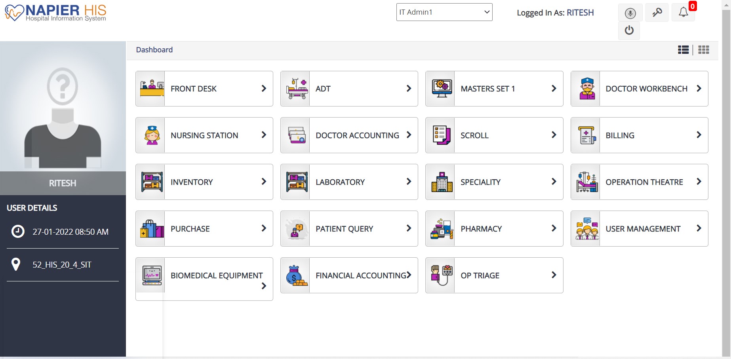Select the ADT hospital bed icon
Viewport: 731px width, 359px height.
[296, 88]
